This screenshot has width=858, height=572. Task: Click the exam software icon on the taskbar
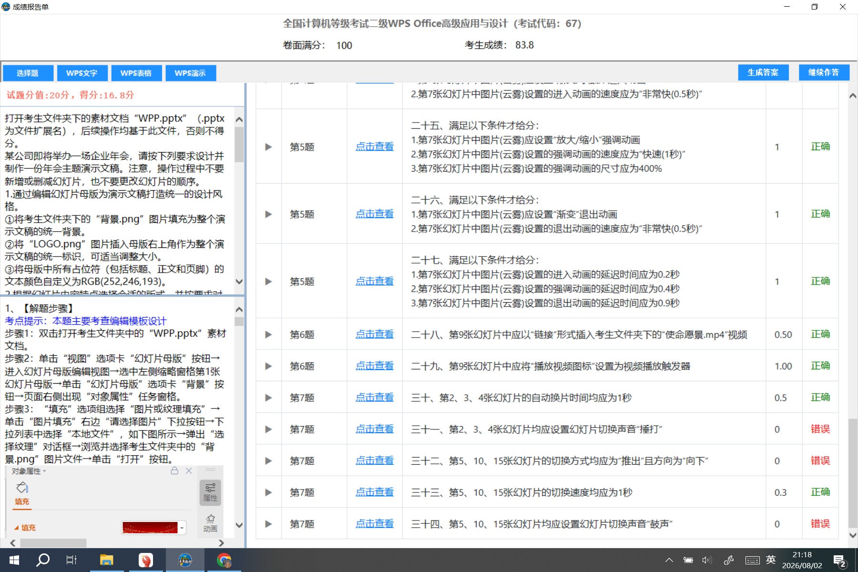point(185,560)
